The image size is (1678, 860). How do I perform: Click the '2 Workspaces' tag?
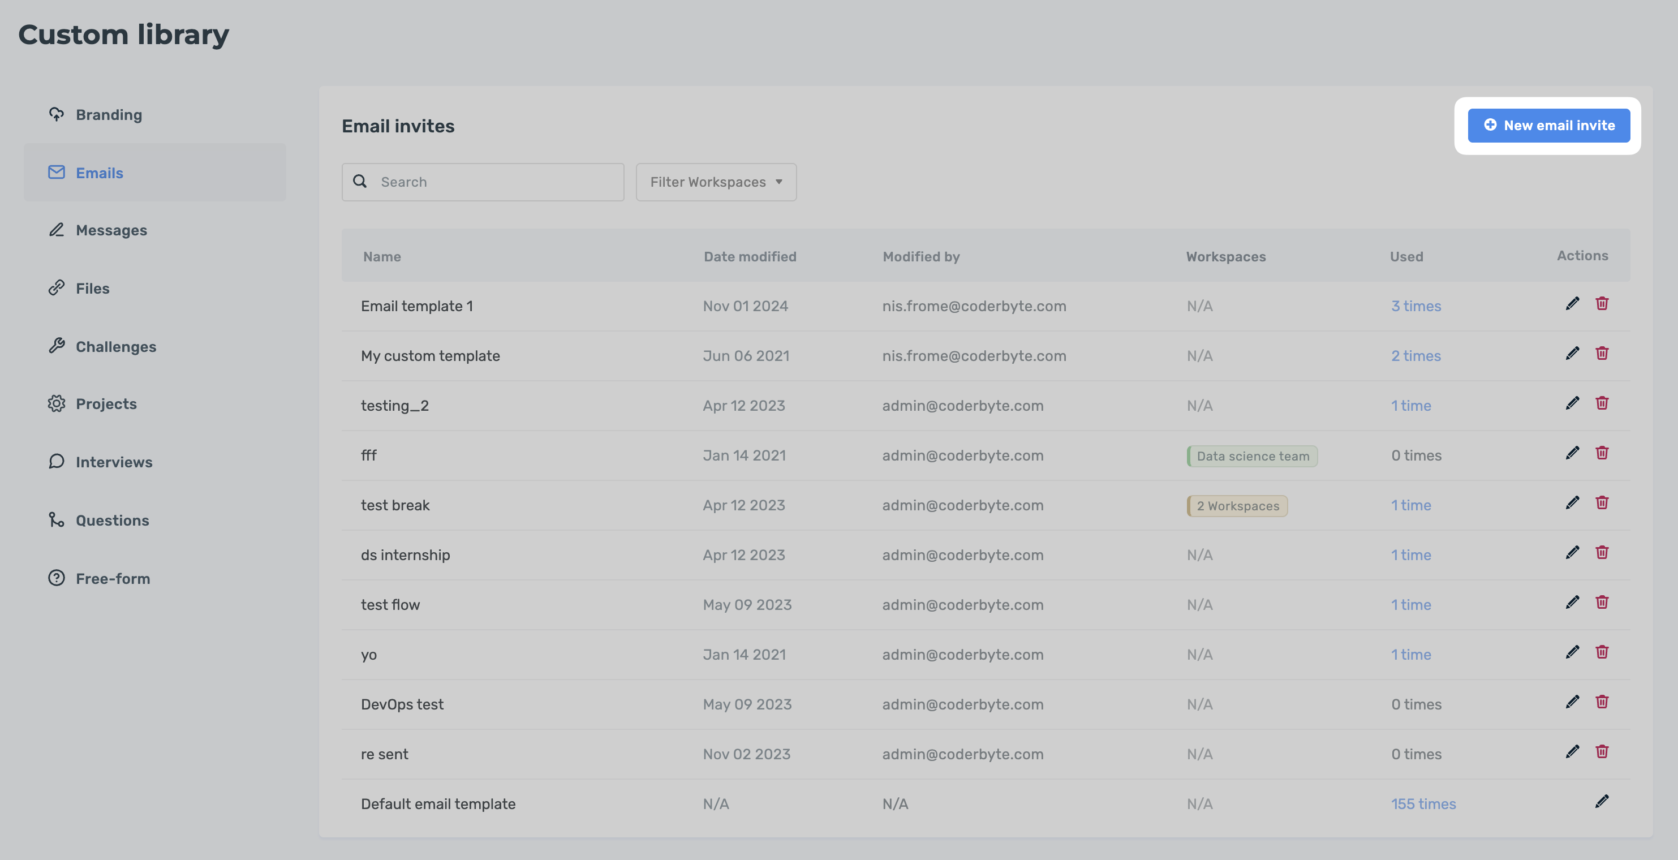(x=1237, y=506)
